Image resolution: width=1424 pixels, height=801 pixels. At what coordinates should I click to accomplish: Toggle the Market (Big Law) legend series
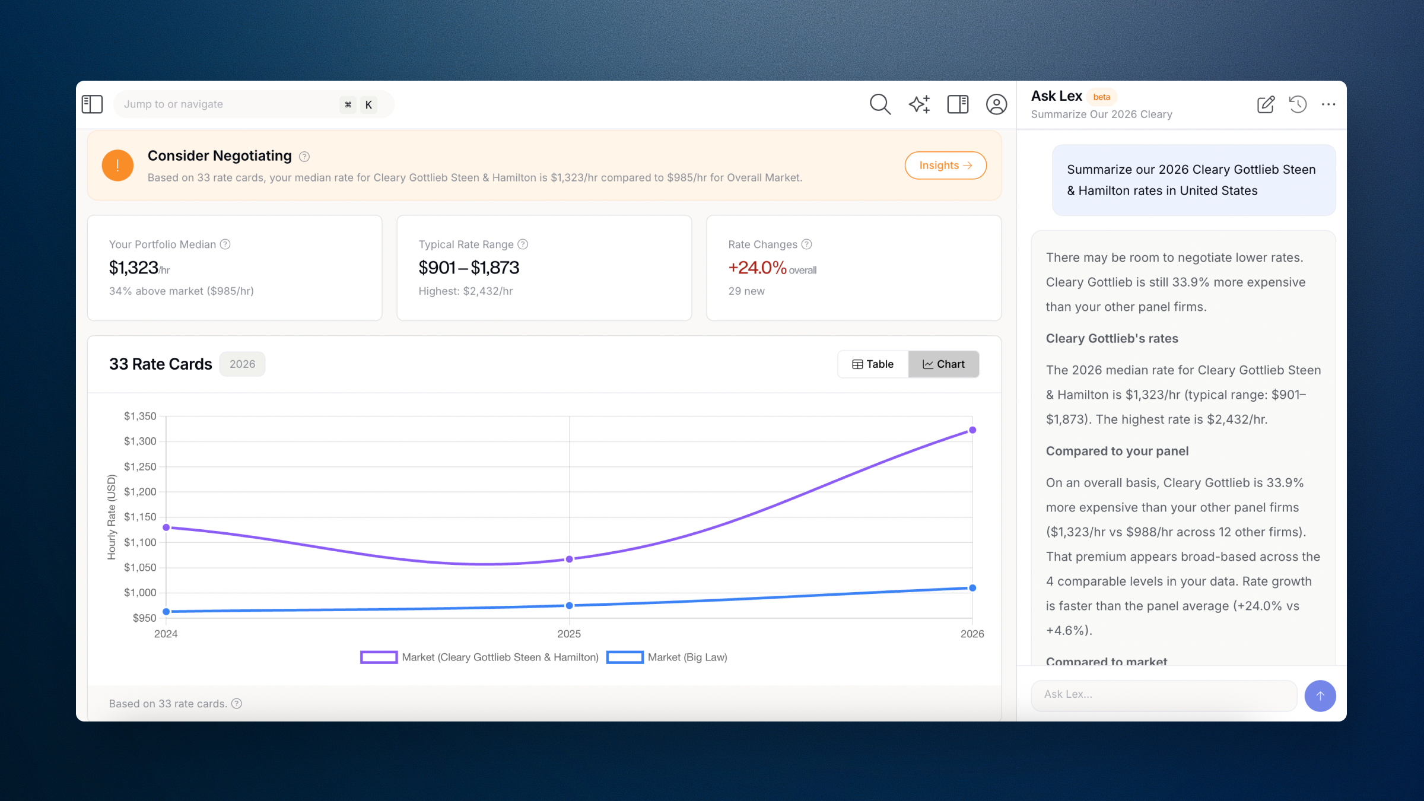667,657
